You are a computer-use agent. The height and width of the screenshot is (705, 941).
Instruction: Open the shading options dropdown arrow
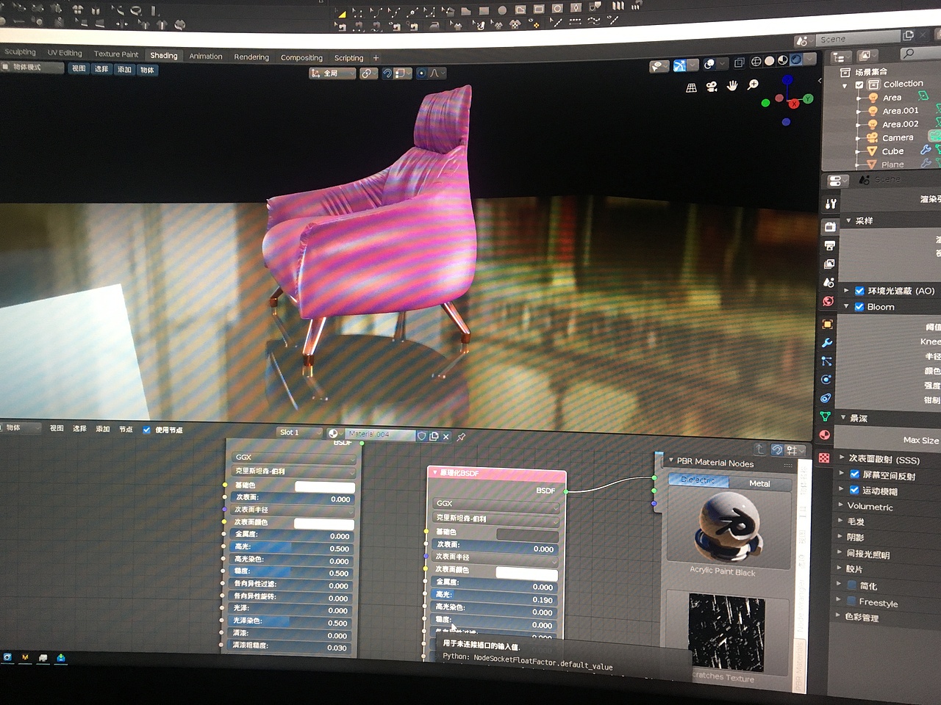(x=810, y=59)
